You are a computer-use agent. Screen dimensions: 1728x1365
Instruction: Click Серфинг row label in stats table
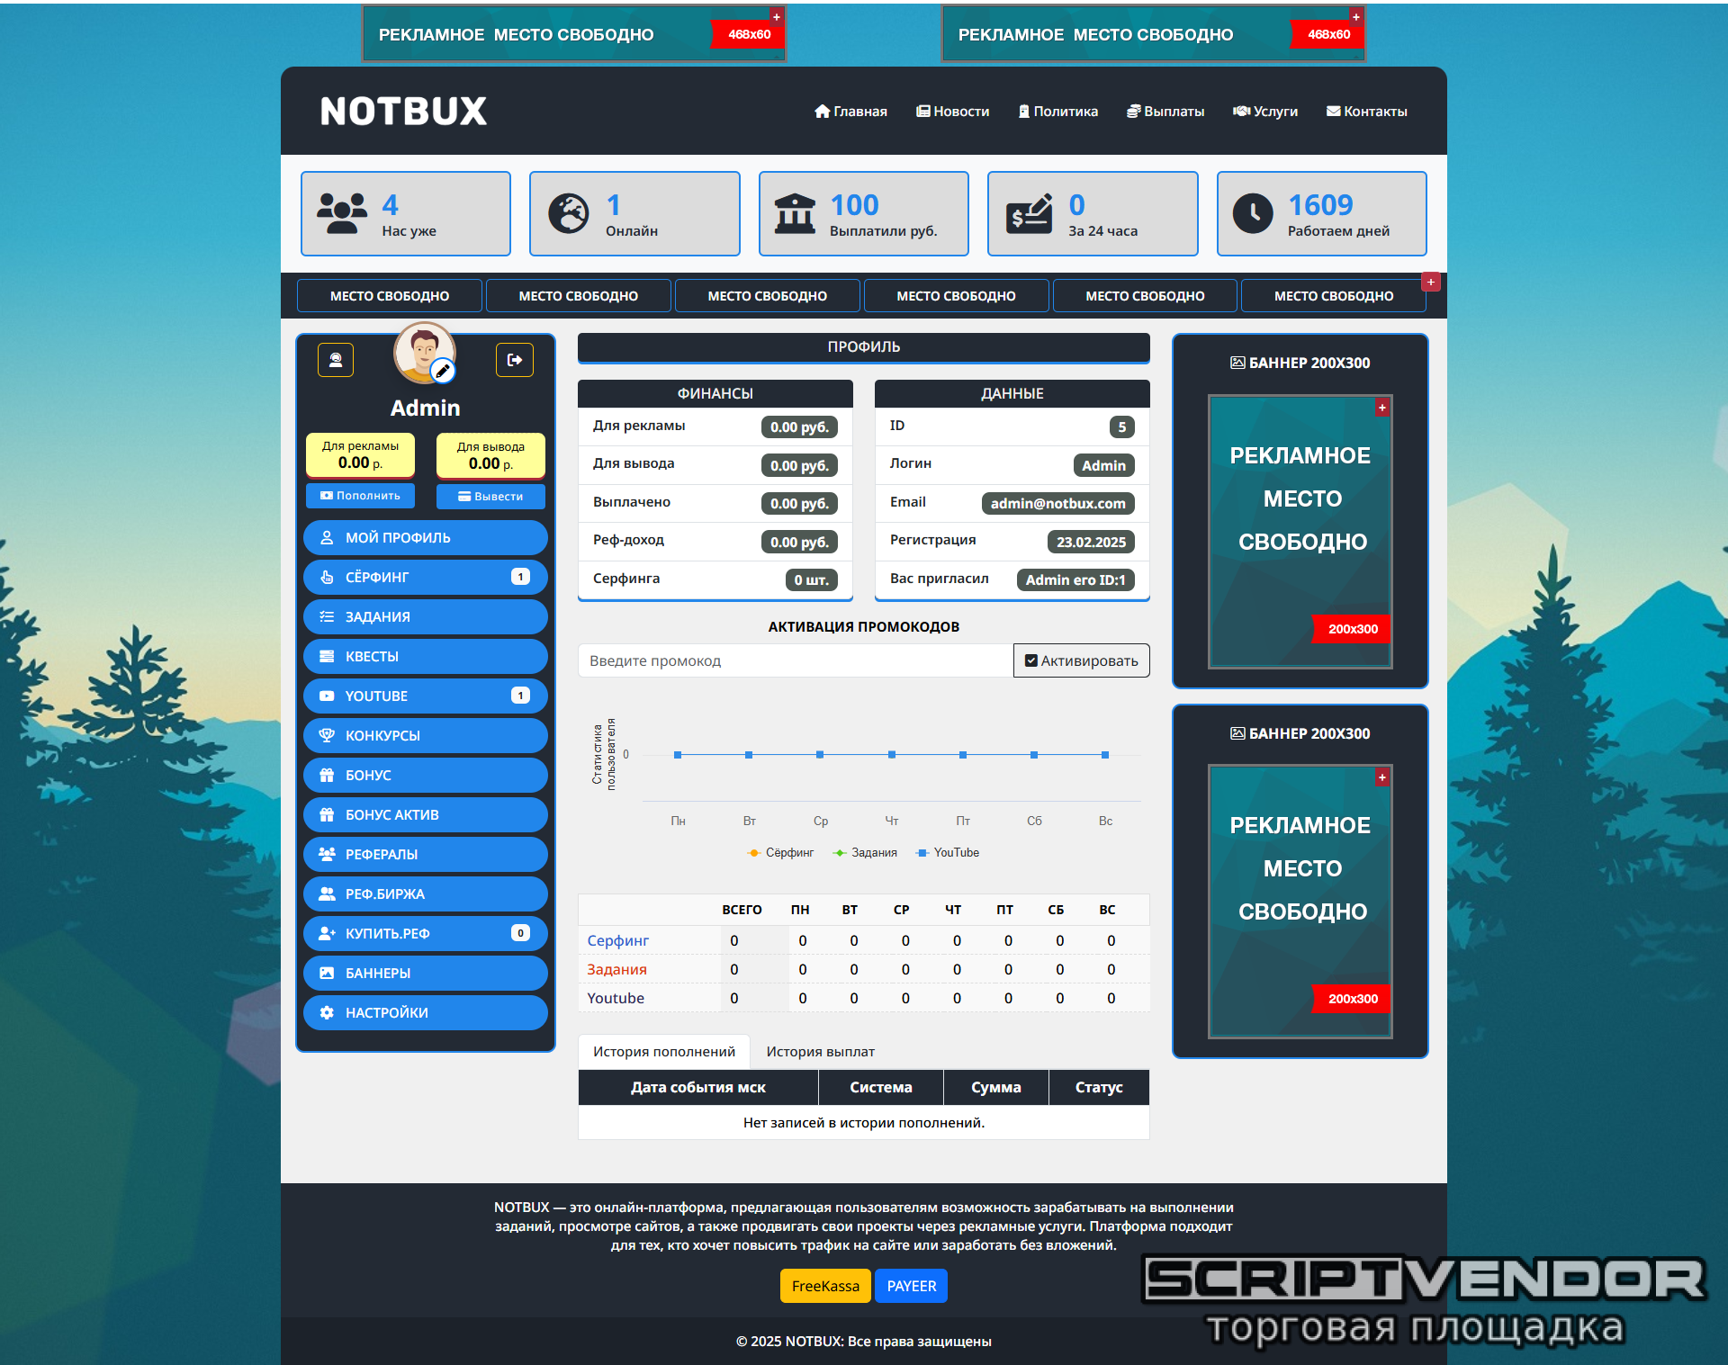(x=617, y=941)
